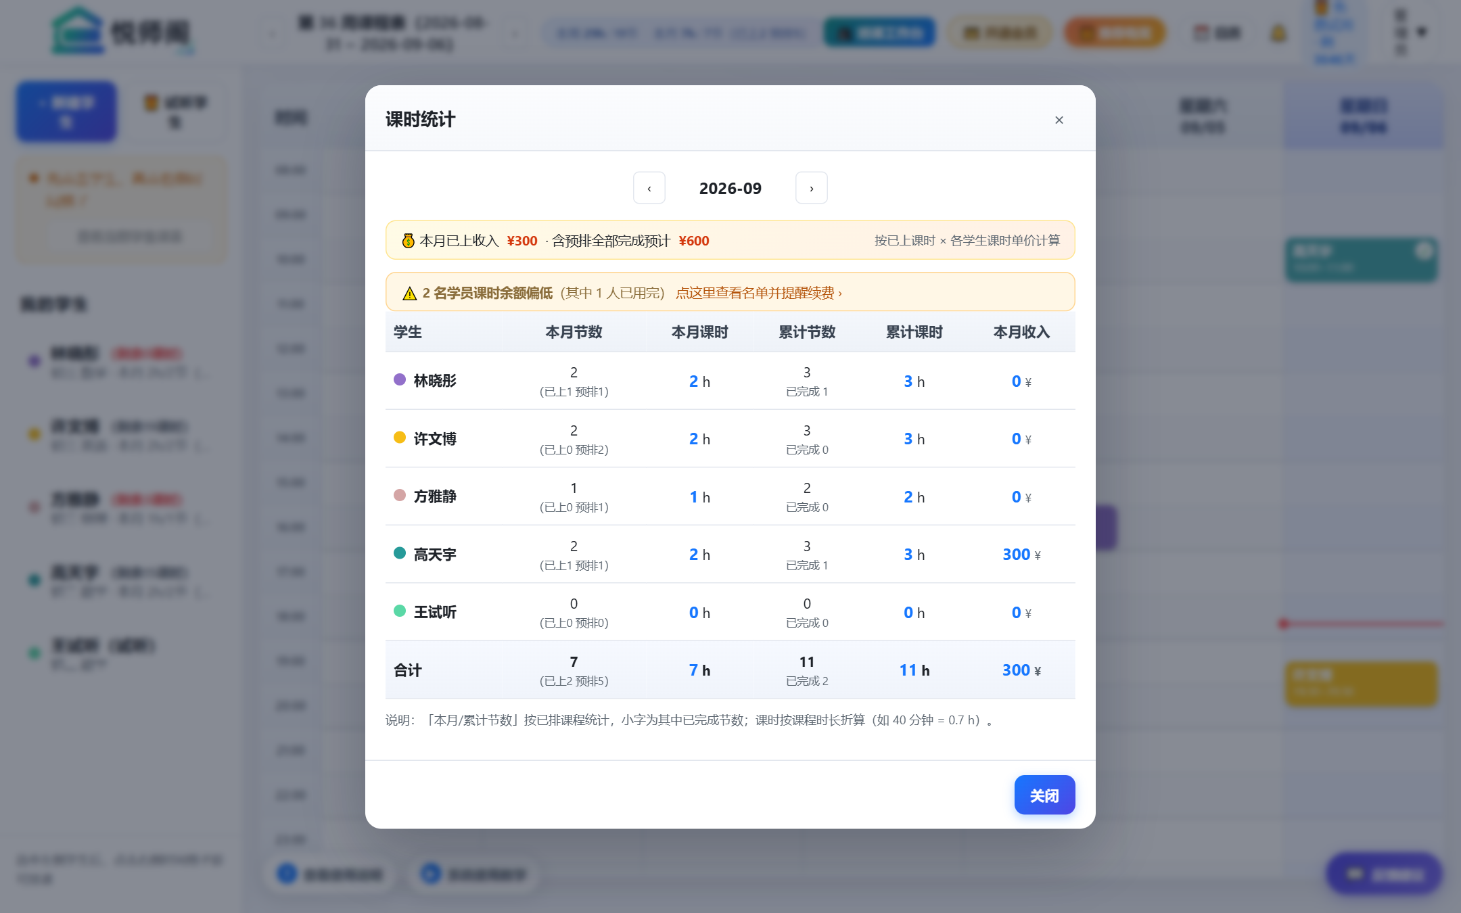The image size is (1461, 913).
Task: Click the warning triangle icon in balance alert
Action: (x=409, y=293)
